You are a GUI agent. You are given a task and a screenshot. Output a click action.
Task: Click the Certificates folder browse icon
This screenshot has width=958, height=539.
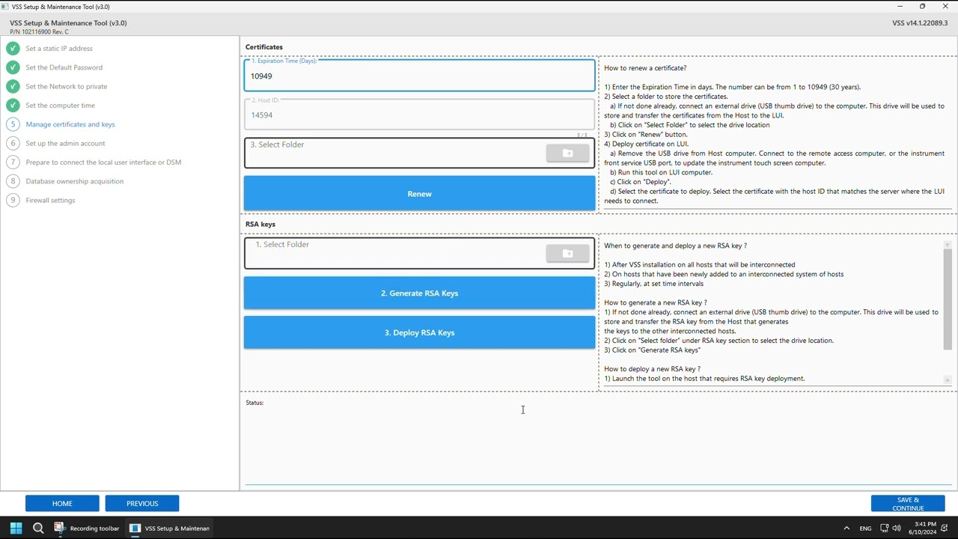(567, 153)
